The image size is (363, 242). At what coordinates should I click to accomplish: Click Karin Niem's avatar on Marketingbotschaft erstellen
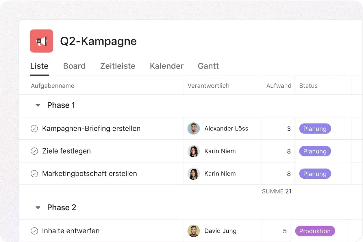point(193,173)
